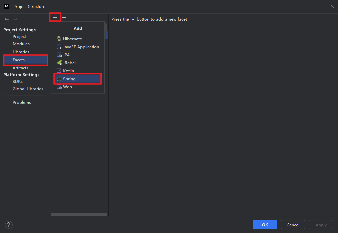
Task: Click the horizontal scrollbar in facets panel
Action: [79, 214]
